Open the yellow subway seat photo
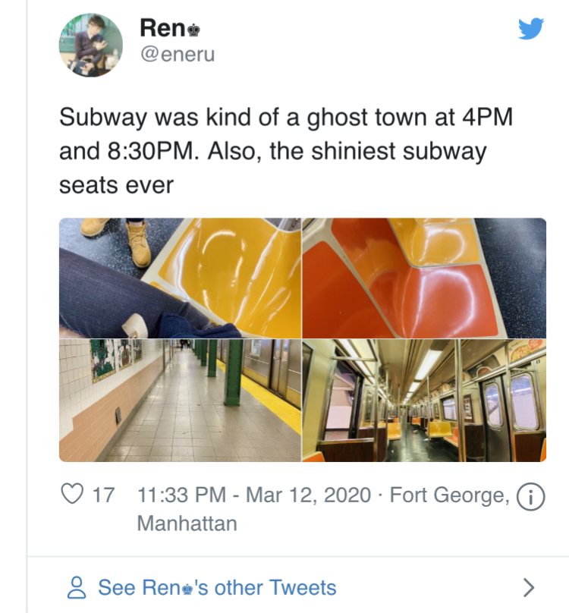Screen dimensions: 569x613 click(180, 278)
